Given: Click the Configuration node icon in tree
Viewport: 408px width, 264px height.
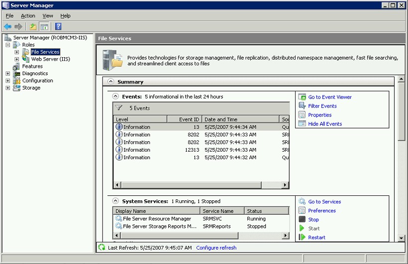Looking at the screenshot, I should [16, 81].
